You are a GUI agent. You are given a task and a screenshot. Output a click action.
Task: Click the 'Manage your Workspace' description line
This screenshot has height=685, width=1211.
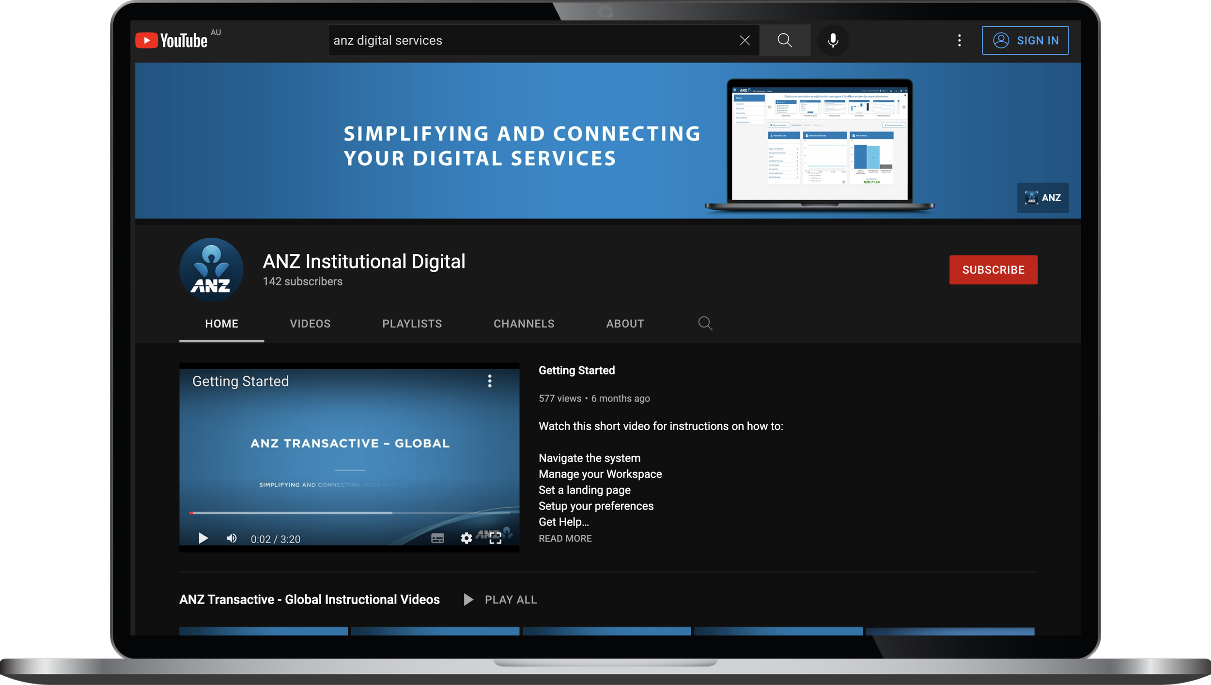tap(600, 474)
